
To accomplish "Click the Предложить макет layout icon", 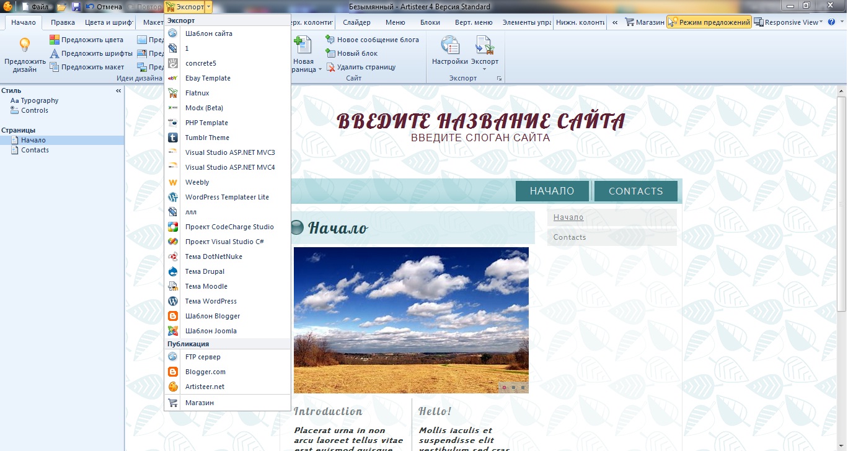I will (x=55, y=67).
